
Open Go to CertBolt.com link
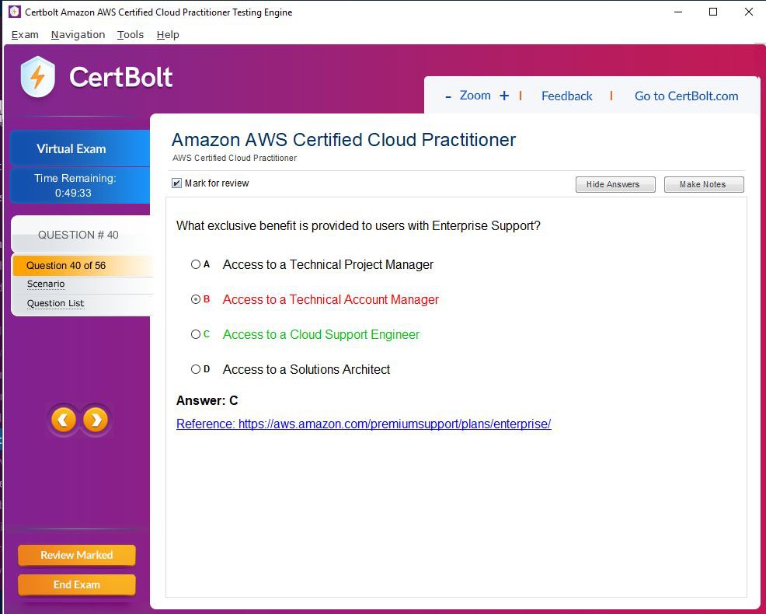(x=687, y=96)
